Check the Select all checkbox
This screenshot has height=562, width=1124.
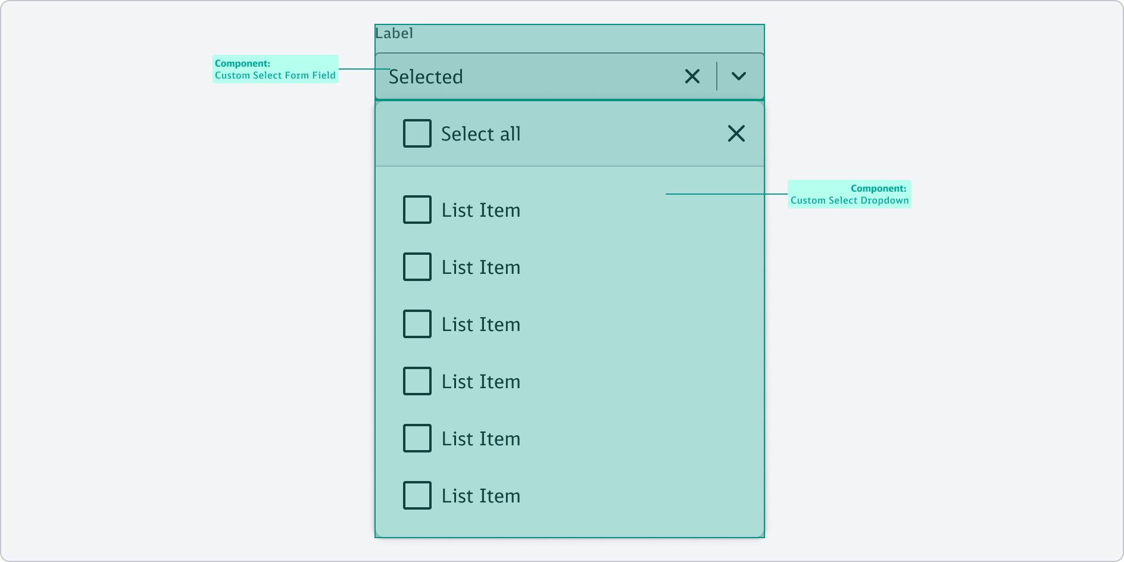417,133
